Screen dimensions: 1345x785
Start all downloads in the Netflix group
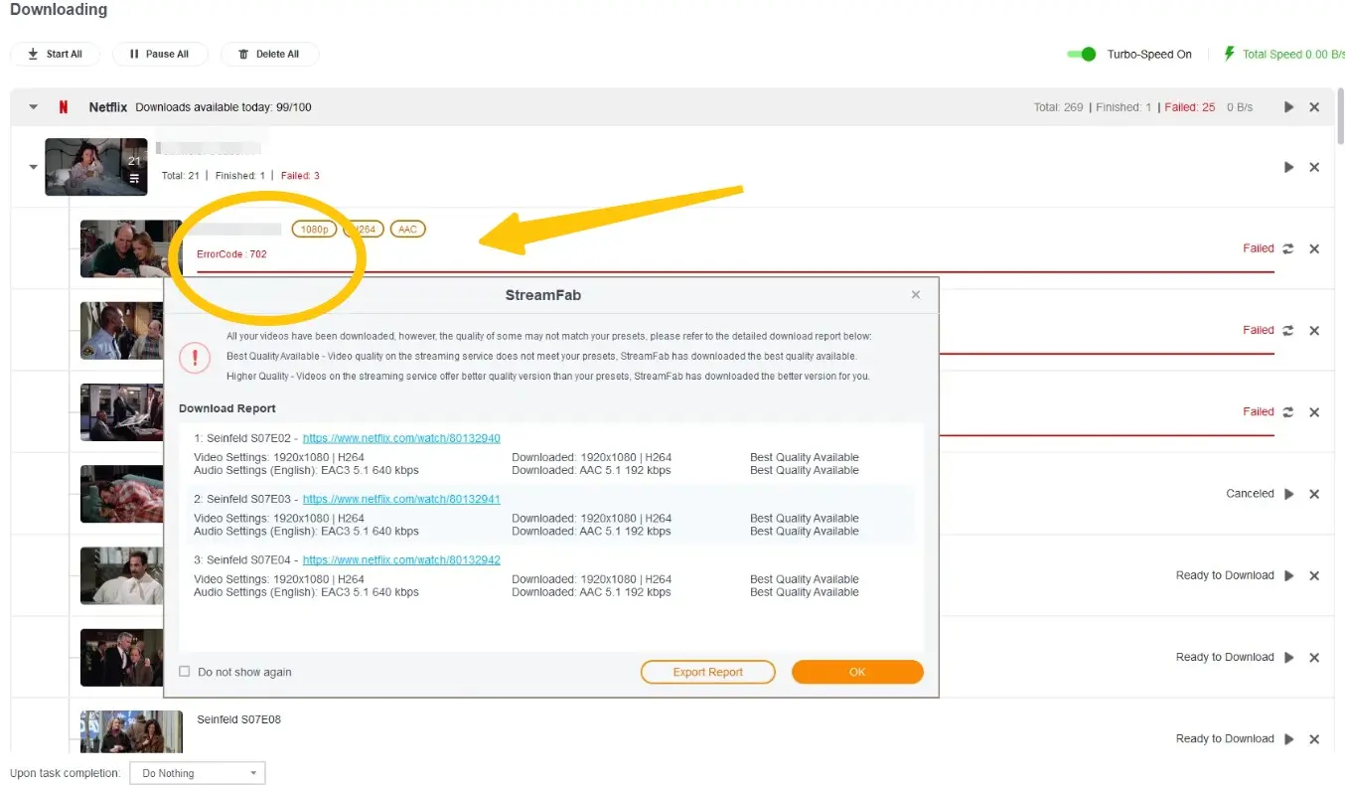(x=1288, y=107)
